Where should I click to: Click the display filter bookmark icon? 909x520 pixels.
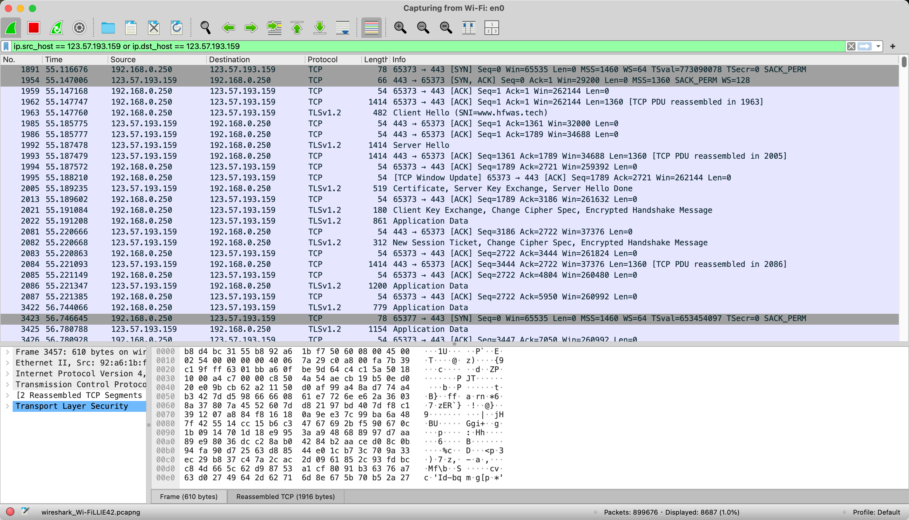[6, 46]
